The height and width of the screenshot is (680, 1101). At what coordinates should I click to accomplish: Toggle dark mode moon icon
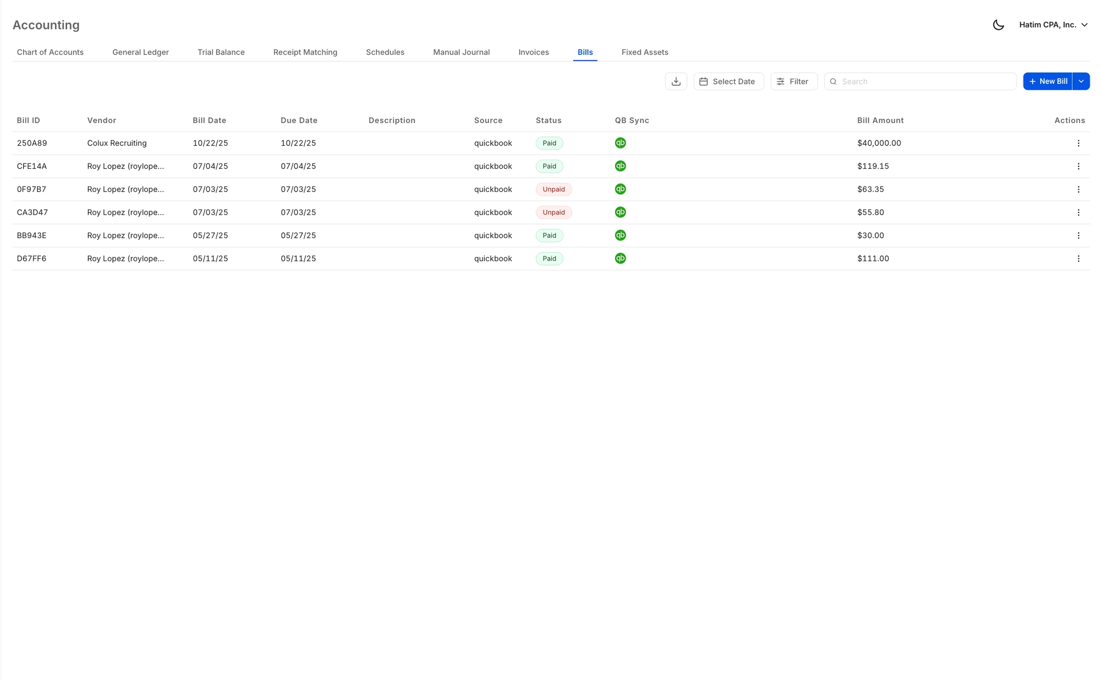pyautogui.click(x=998, y=25)
